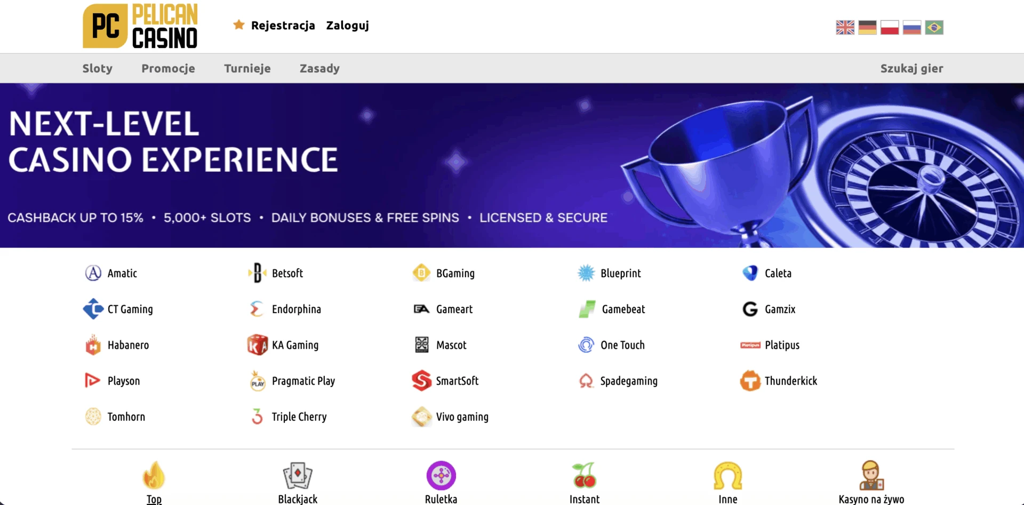Click the Amatic provider icon
The height and width of the screenshot is (505, 1024).
coord(93,273)
